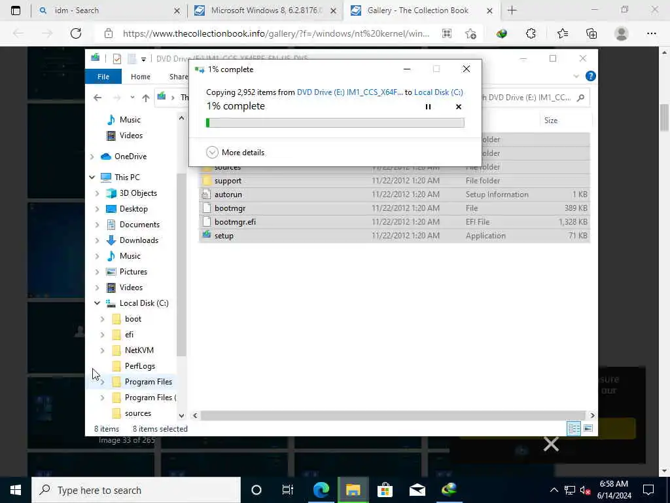Screen dimensions: 670x503
Task: Launch Microsoft Edge from taskbar
Action: pyautogui.click(x=321, y=490)
